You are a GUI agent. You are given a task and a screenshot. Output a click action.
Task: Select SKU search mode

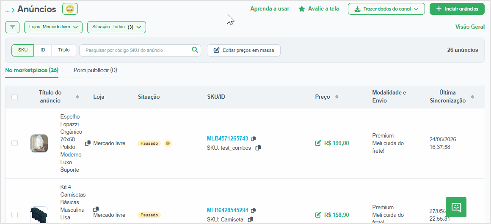point(22,50)
